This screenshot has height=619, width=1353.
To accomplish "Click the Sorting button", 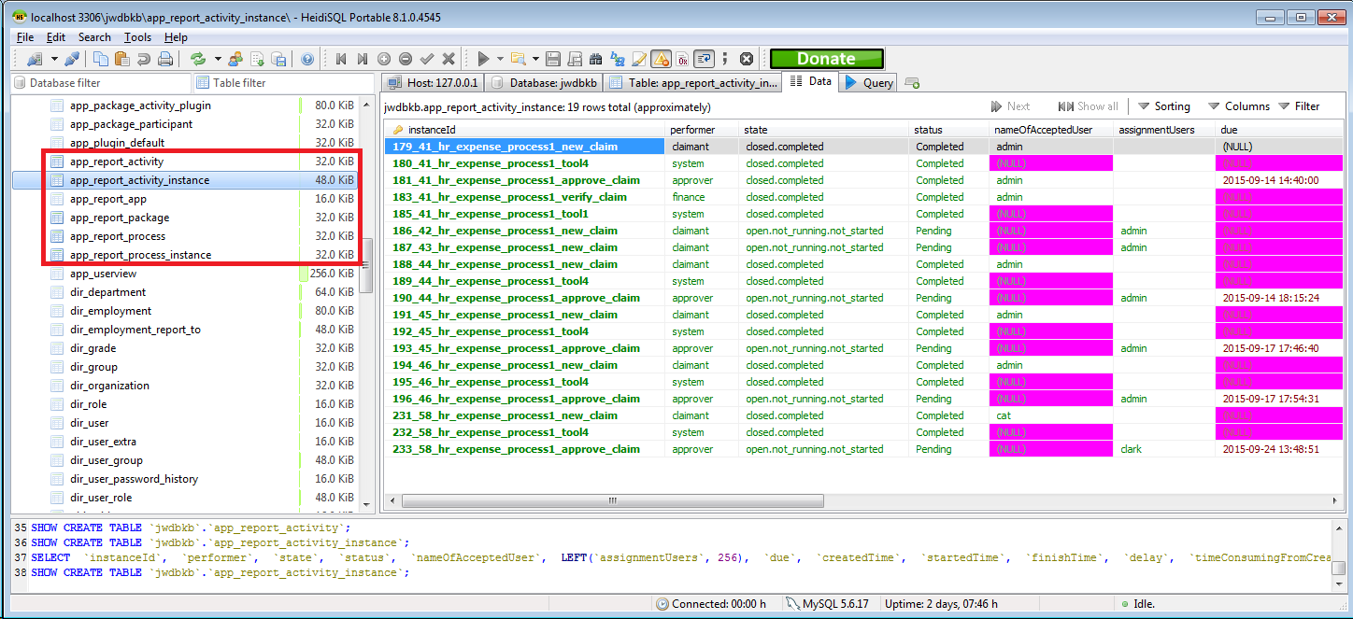I will tap(1162, 106).
